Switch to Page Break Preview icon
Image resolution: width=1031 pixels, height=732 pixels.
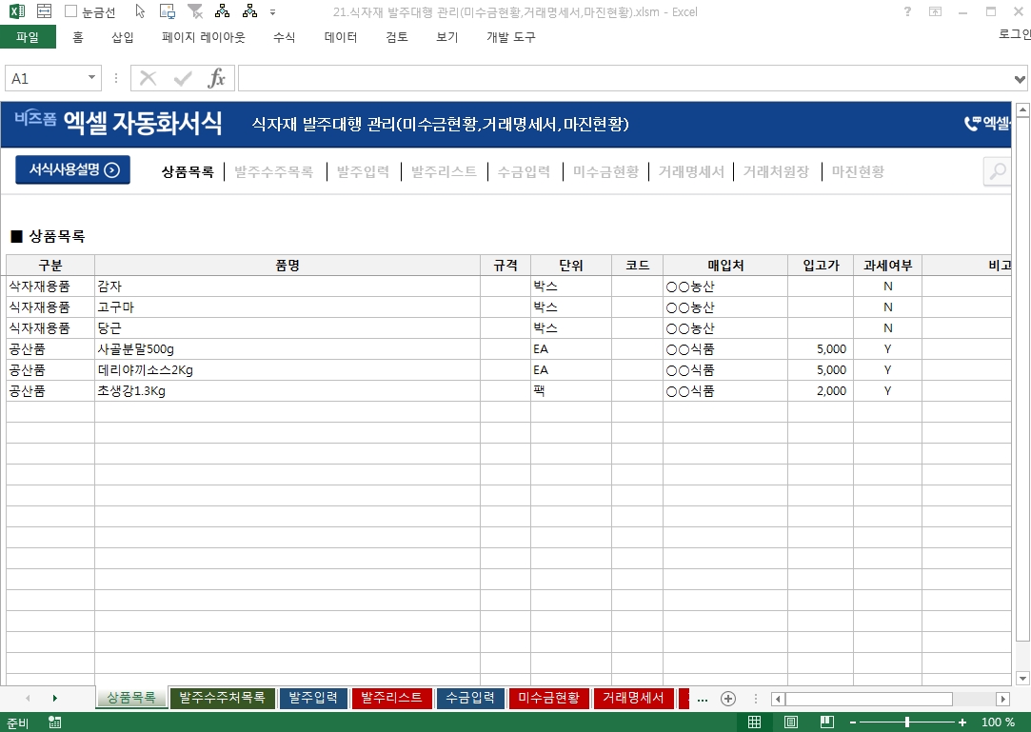827,722
